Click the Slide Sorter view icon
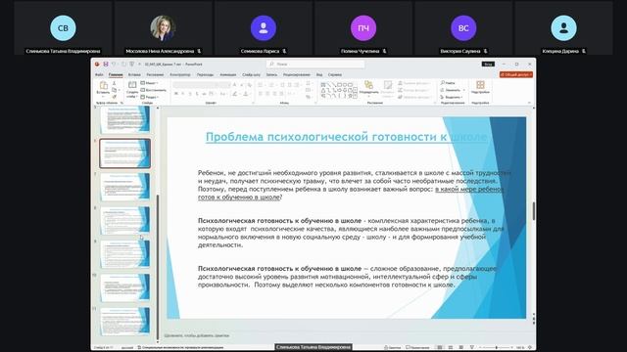The height and width of the screenshot is (352, 627). point(451,348)
